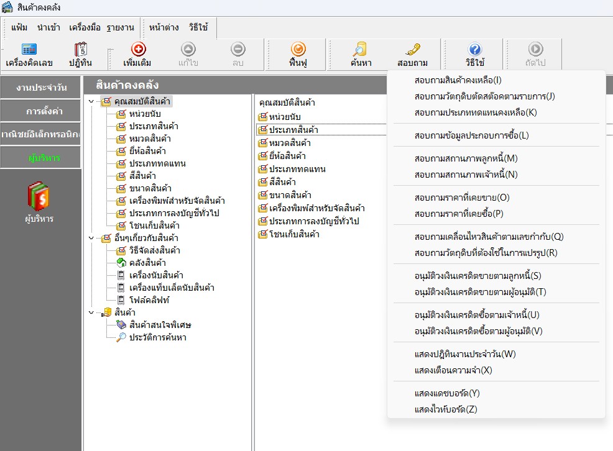Choose อนุมัติวงเงินเครดิตขายตามลูกหนี้(S) menu entry
The height and width of the screenshot is (451, 613).
point(496,276)
